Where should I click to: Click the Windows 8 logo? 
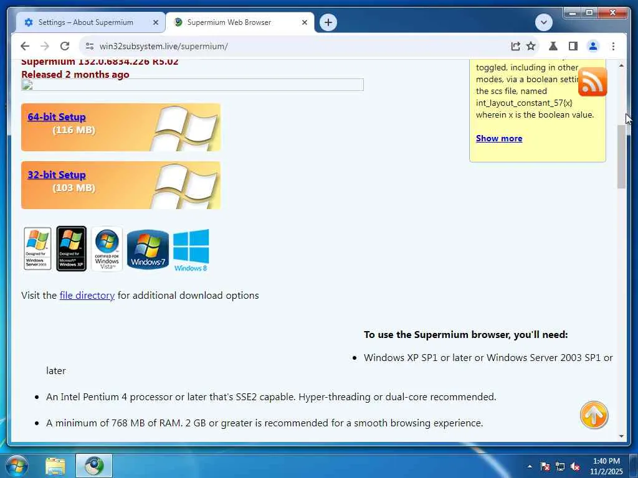click(191, 250)
